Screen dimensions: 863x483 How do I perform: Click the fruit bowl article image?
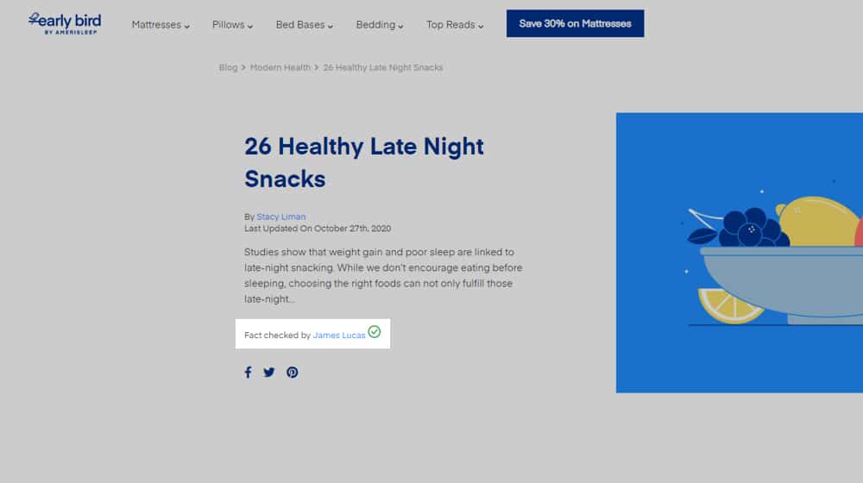pos(740,253)
